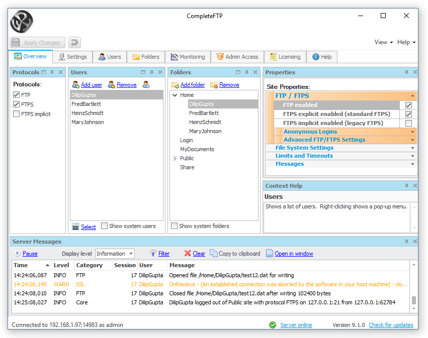Toggle FTPS explicit enabled checkbox
Image resolution: width=428 pixels, height=338 pixels.
408,114
